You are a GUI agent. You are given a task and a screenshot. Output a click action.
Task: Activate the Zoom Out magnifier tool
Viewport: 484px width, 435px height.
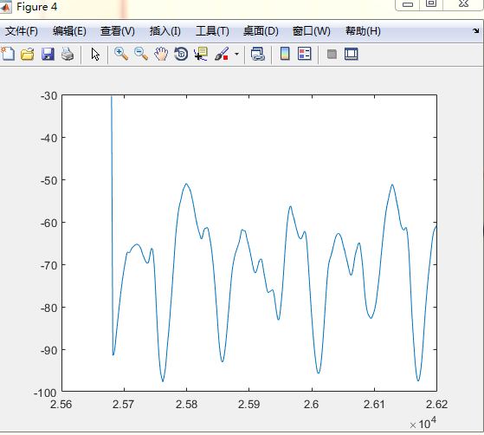(x=141, y=54)
